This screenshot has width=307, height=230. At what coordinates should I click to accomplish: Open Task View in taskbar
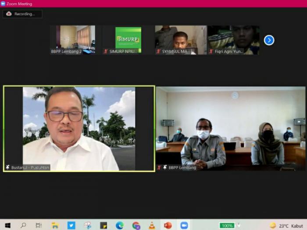click(x=39, y=225)
